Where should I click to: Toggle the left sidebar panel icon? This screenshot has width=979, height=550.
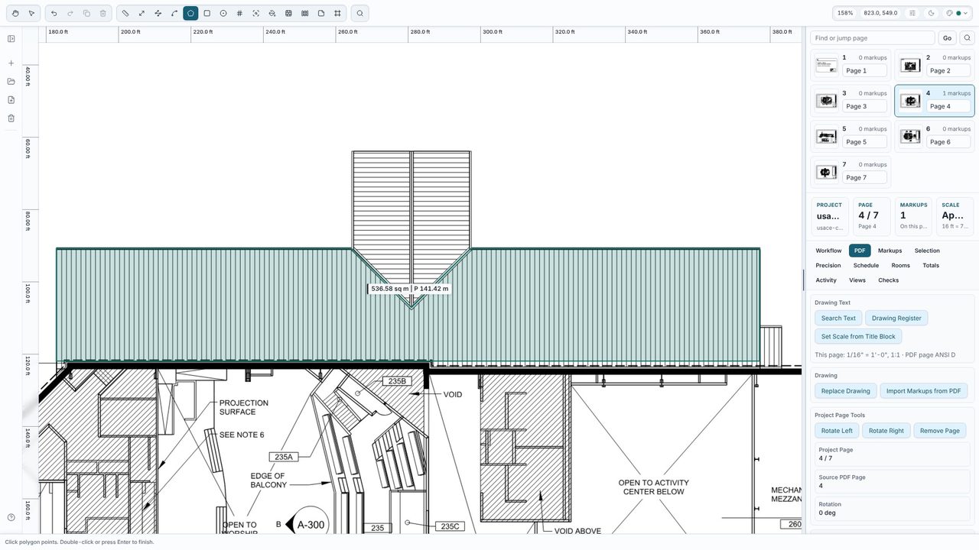click(11, 39)
